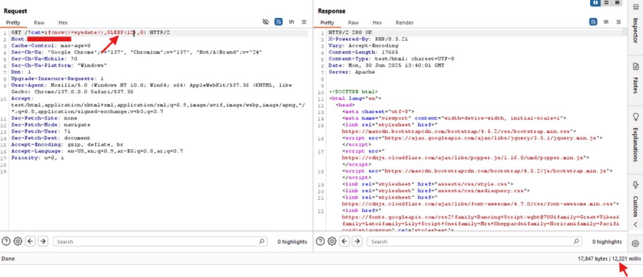Click 'Accept-Encoding: gzip, deflate, br' line
This screenshot has width=643, height=277.
(67, 145)
